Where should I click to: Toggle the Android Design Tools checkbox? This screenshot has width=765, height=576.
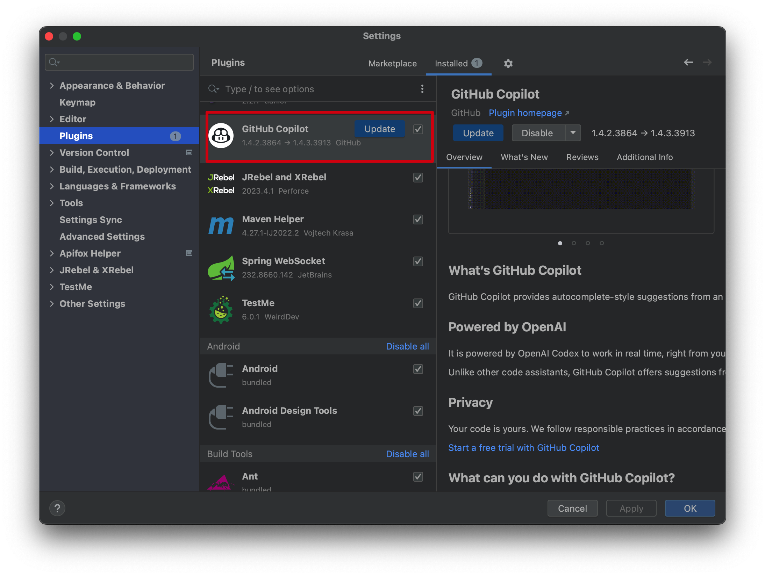pyautogui.click(x=418, y=411)
